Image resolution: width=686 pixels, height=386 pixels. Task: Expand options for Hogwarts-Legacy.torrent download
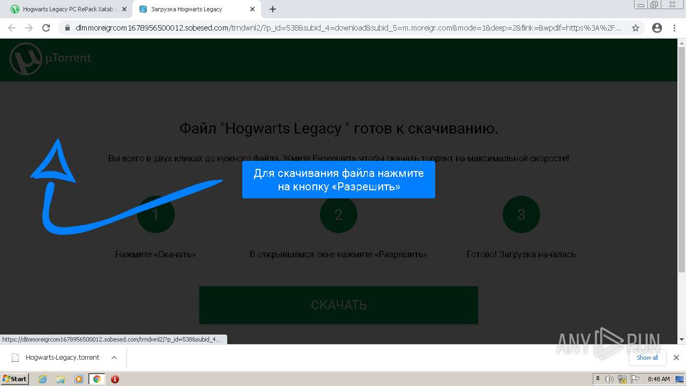[114, 358]
